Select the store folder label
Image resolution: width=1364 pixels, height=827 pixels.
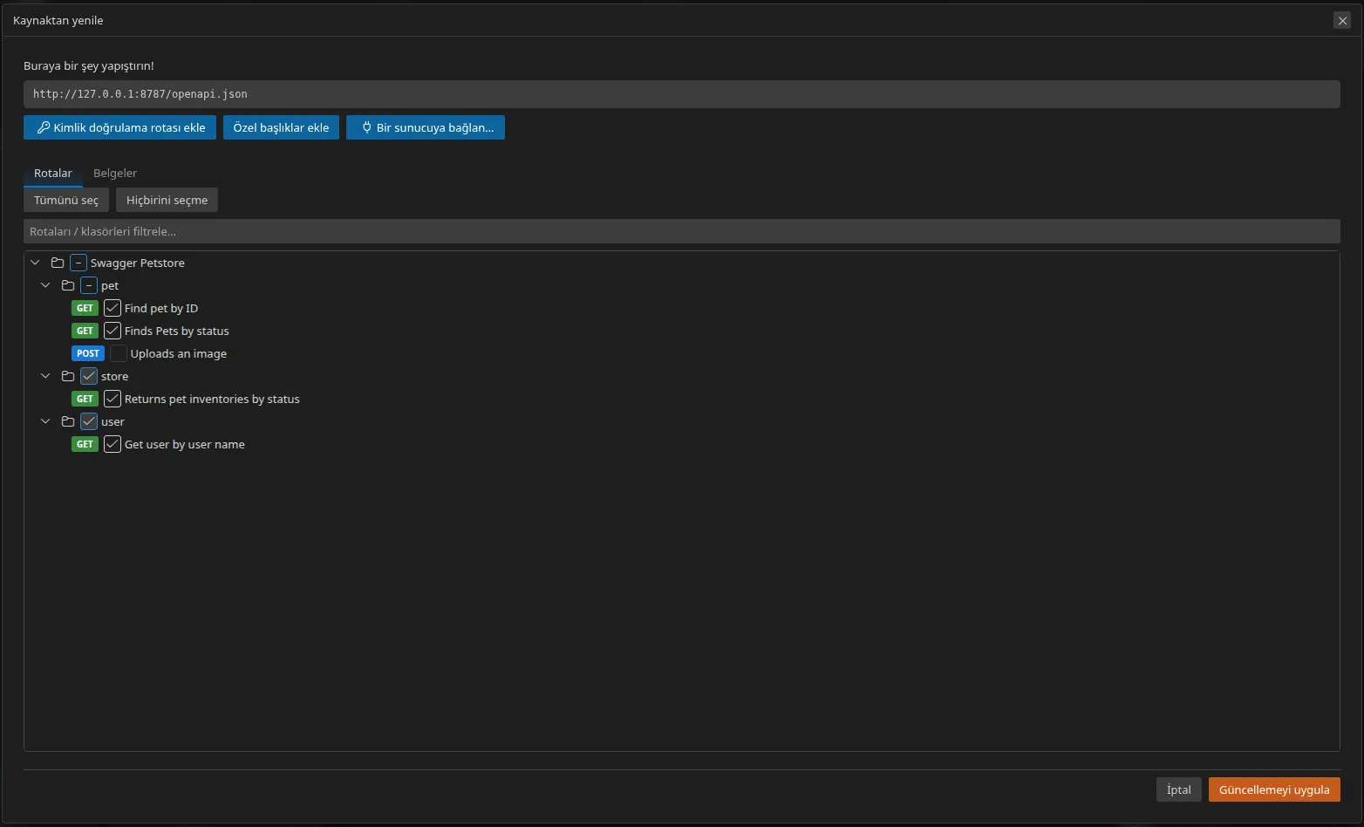click(x=115, y=376)
